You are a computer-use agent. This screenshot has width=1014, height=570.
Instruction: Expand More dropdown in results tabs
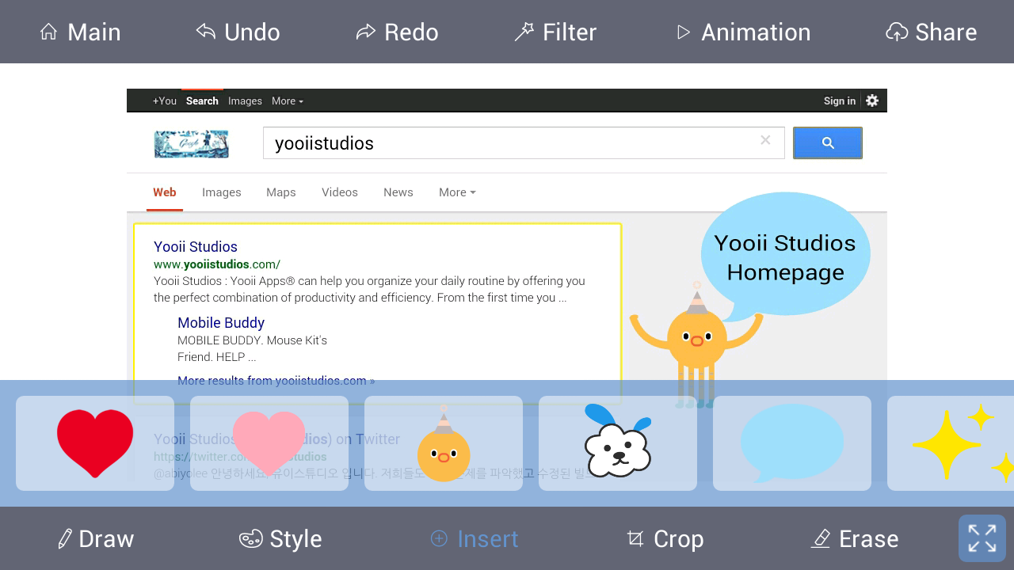point(457,192)
